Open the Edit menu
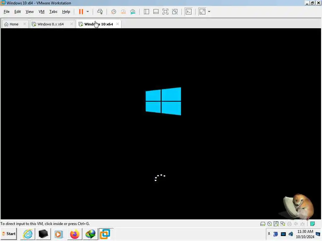The height and width of the screenshot is (241, 322). click(x=18, y=12)
